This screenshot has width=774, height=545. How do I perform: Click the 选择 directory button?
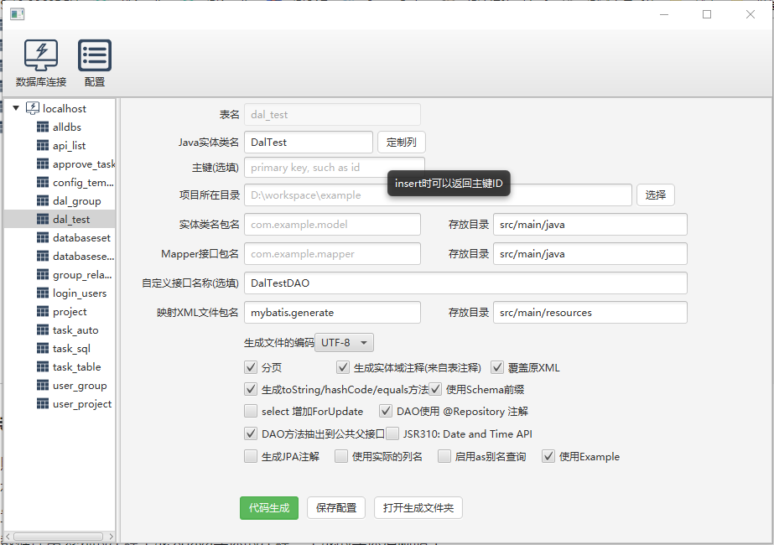(x=656, y=195)
